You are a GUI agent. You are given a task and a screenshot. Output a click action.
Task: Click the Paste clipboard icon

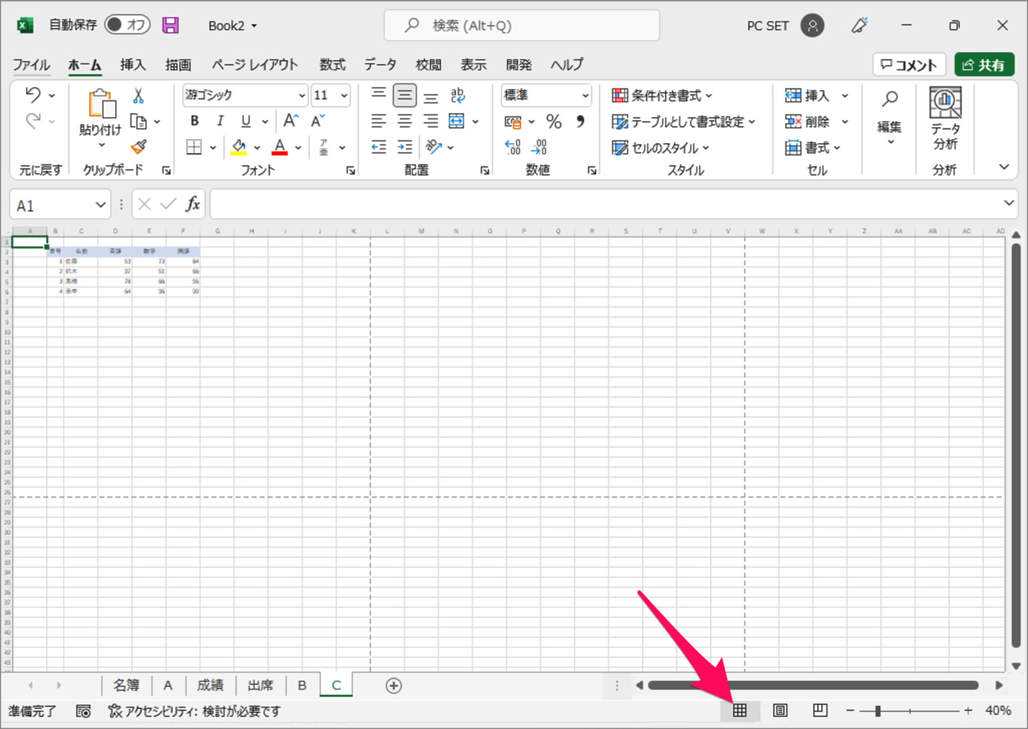click(101, 104)
